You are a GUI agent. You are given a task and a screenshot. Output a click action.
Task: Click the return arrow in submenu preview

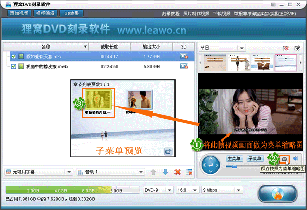coord(168,152)
